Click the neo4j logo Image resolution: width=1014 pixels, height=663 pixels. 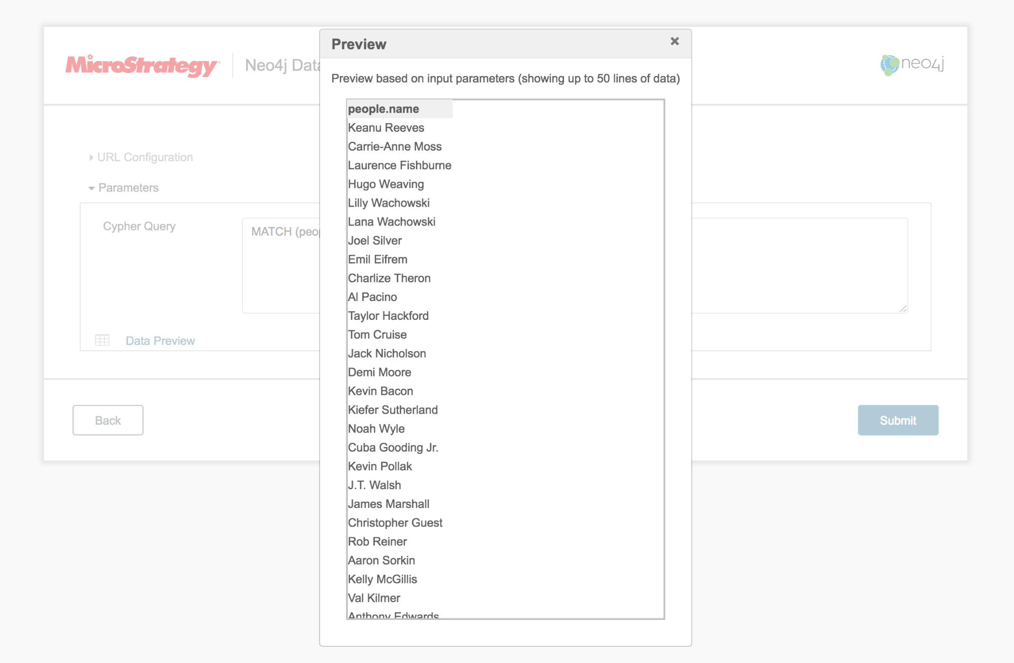pyautogui.click(x=912, y=64)
